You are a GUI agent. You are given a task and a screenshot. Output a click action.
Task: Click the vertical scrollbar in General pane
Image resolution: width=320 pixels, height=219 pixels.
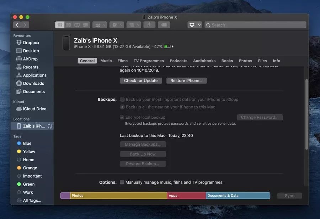click(306, 114)
